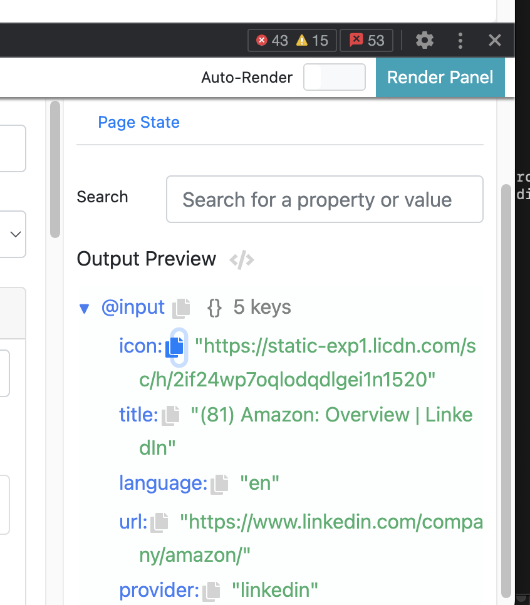Image resolution: width=530 pixels, height=605 pixels.
Task: Close the DevTools panel
Action: pos(494,40)
